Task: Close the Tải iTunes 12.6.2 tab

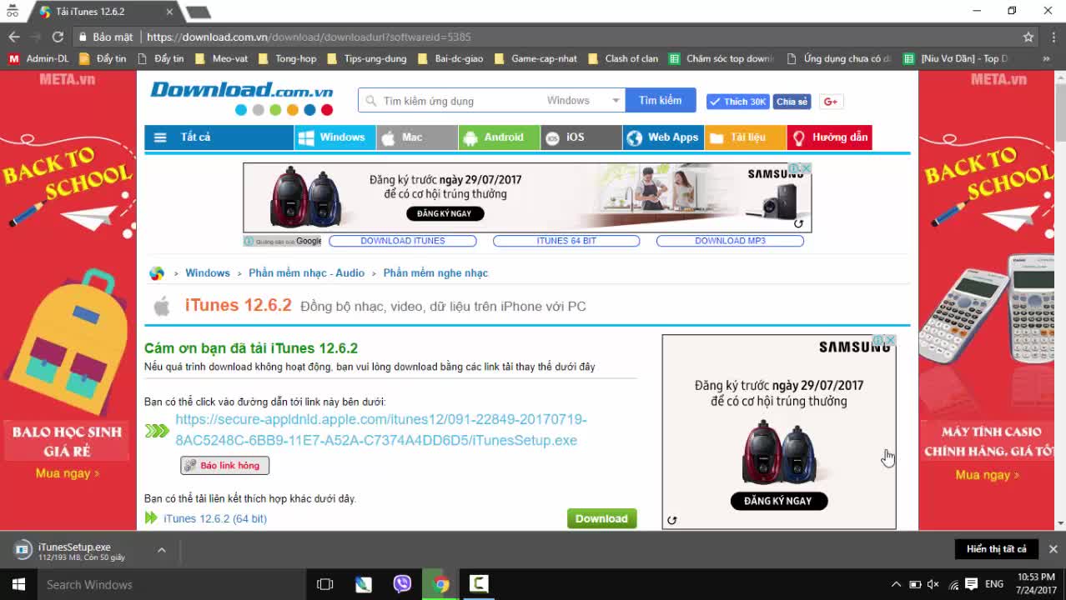Action: 169,12
